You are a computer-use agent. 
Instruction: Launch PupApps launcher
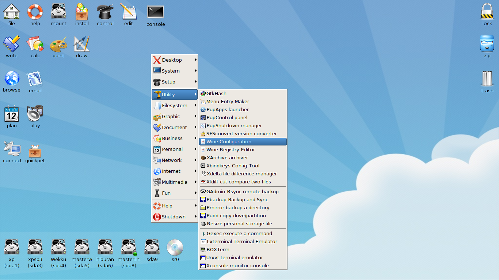(x=243, y=110)
